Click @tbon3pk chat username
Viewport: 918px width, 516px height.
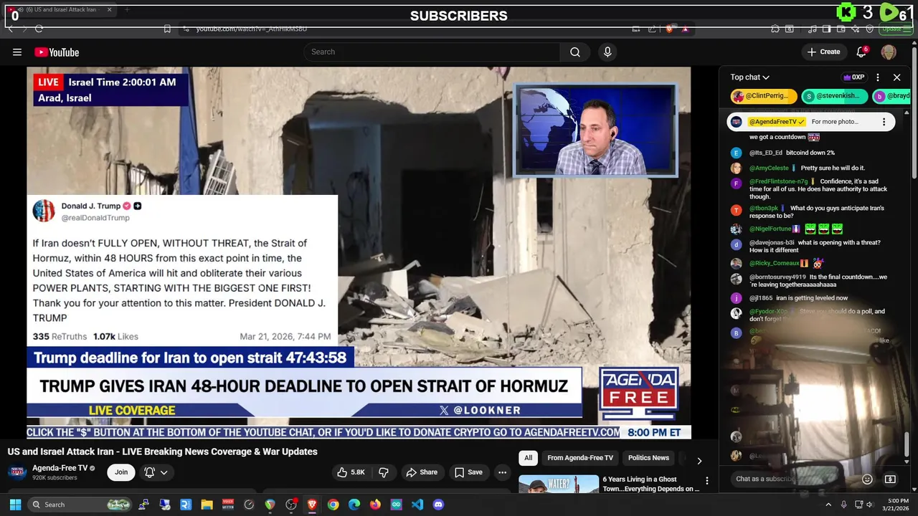click(x=764, y=209)
